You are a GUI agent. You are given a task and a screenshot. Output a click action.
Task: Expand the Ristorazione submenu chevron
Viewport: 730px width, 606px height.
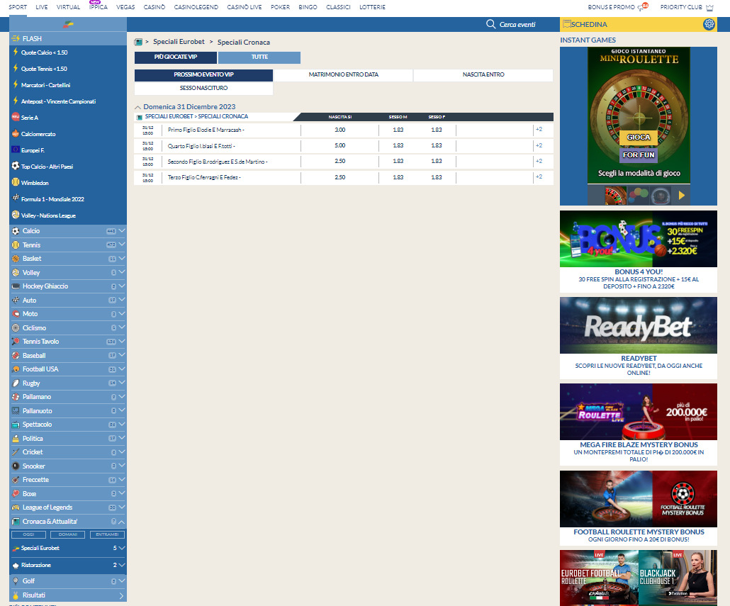point(121,565)
